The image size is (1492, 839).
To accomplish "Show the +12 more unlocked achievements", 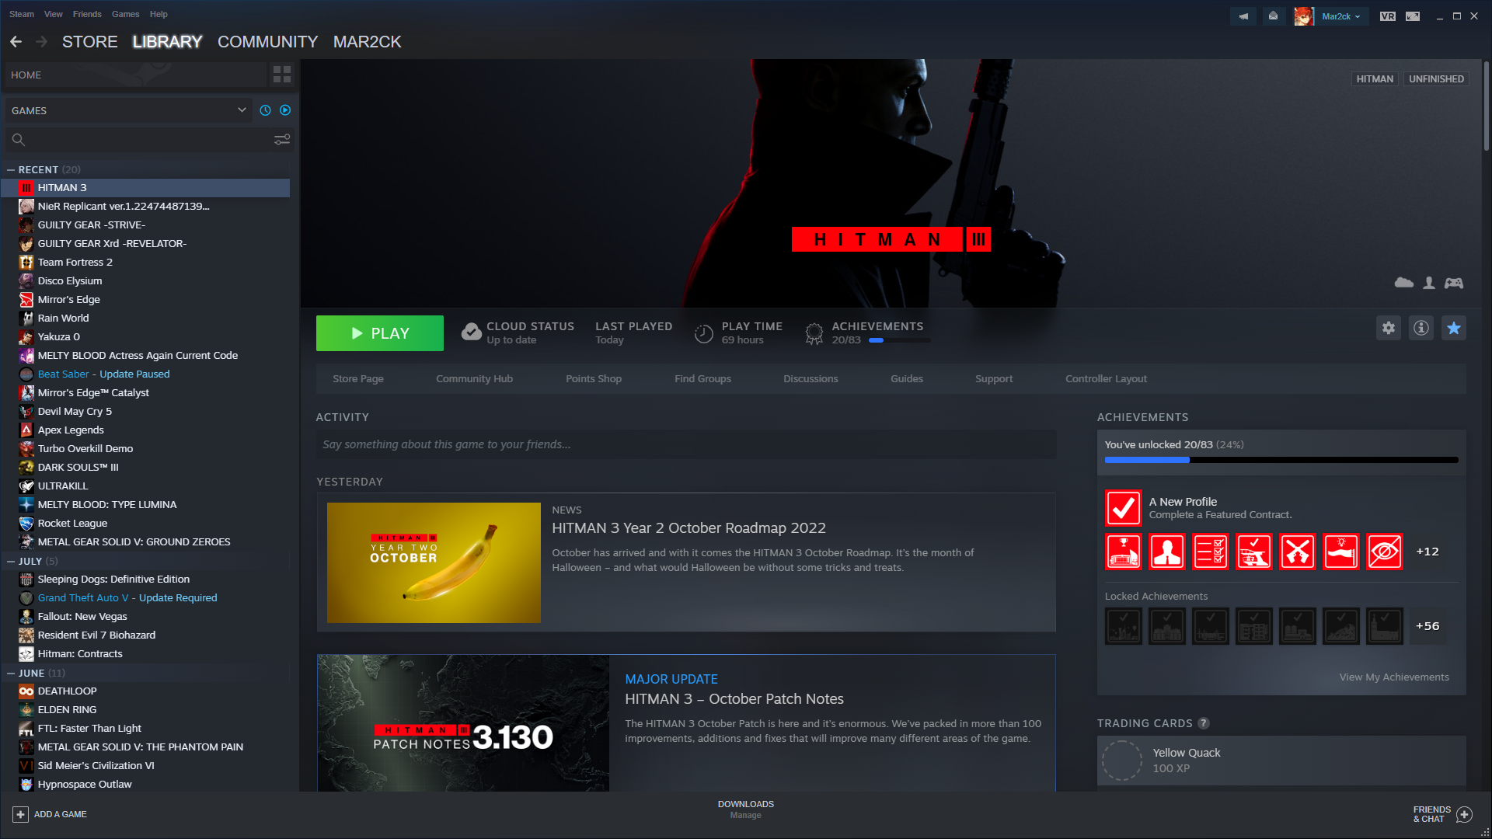I will pos(1428,552).
